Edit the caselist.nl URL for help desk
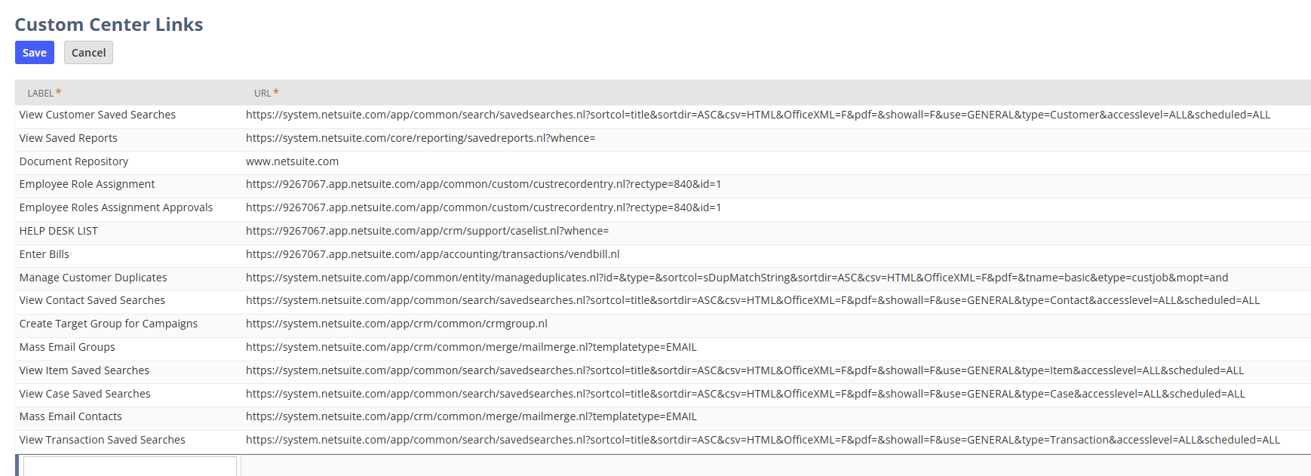This screenshot has height=476, width=1311. point(427,232)
